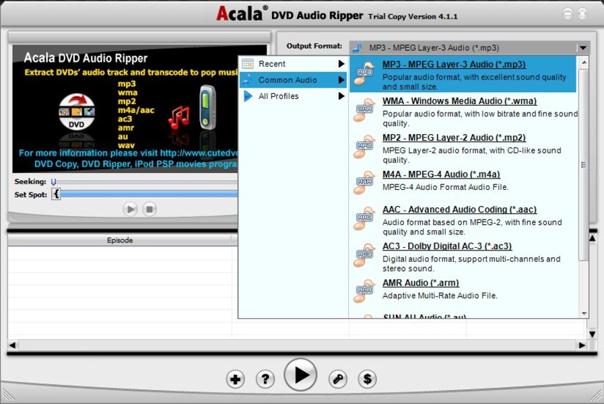Select the All Profiles menu entry
This screenshot has height=404, width=604.
293,96
